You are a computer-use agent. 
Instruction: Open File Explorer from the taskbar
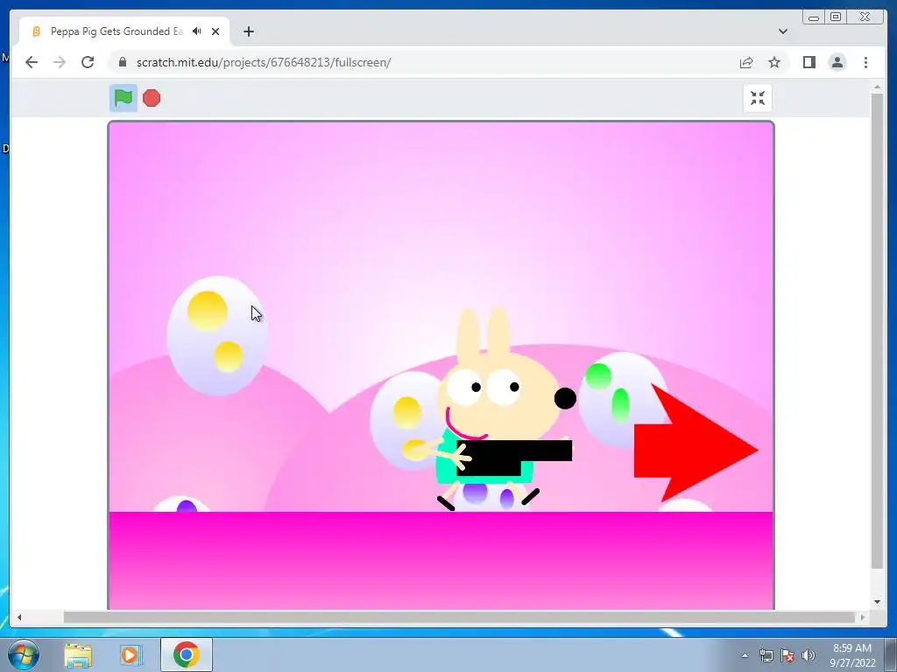pyautogui.click(x=78, y=654)
